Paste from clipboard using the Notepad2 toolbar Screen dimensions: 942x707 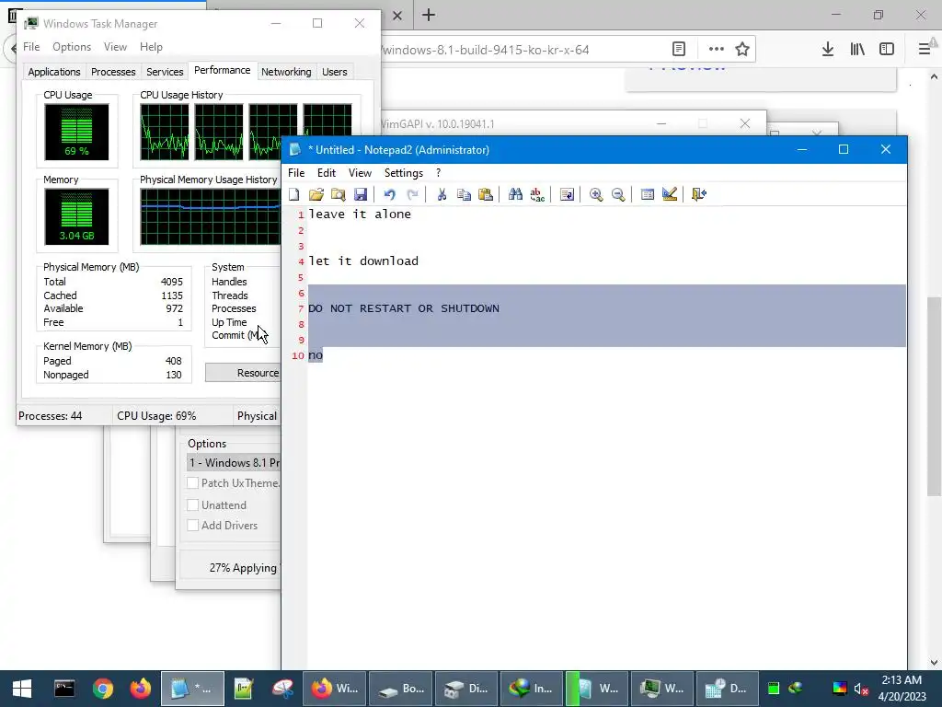(x=486, y=194)
